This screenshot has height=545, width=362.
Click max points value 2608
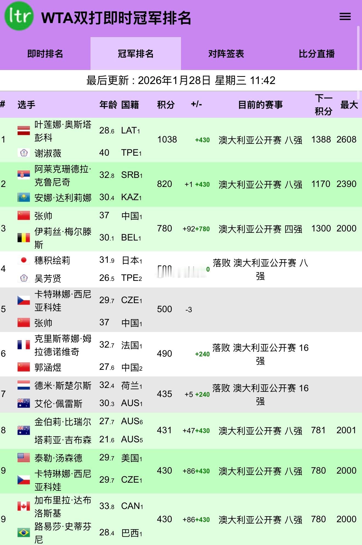tap(346, 139)
